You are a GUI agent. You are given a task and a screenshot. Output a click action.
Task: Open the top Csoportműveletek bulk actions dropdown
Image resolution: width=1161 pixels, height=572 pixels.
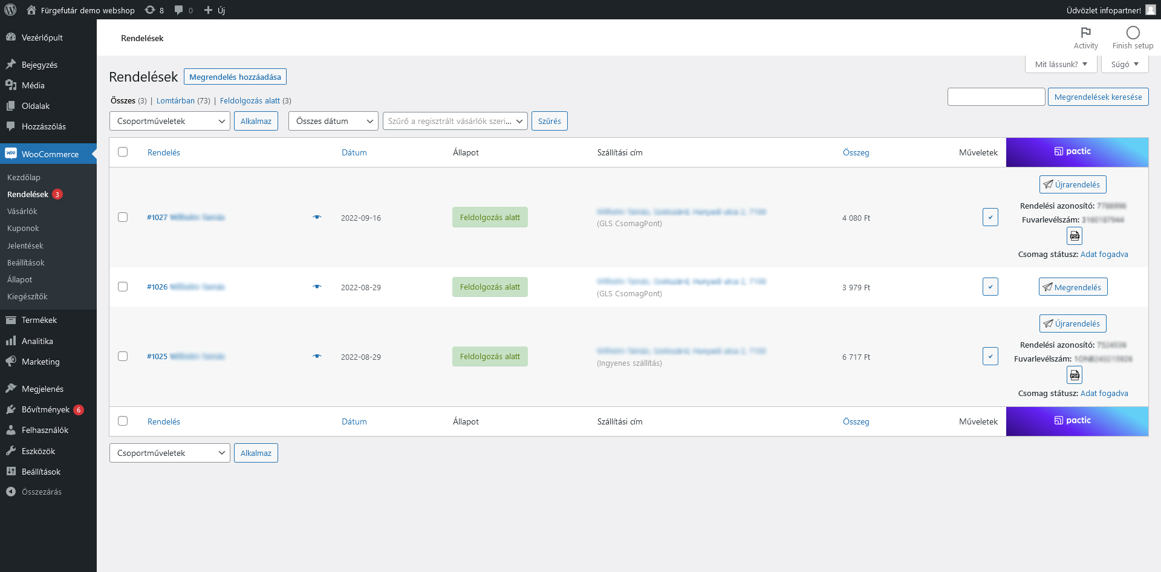point(170,121)
